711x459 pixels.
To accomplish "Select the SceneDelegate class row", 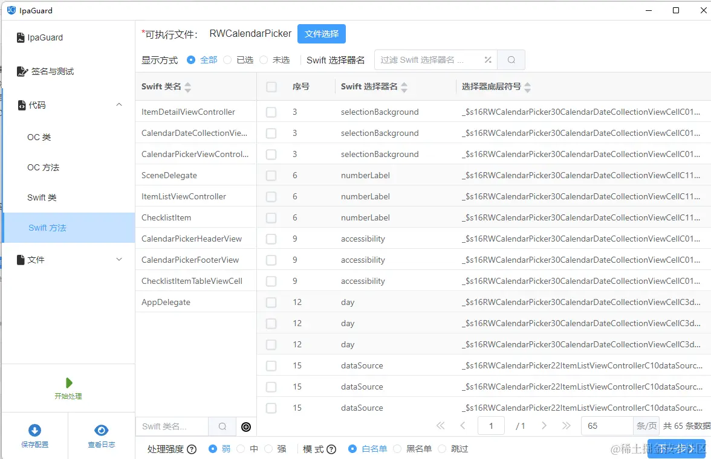I will (196, 175).
